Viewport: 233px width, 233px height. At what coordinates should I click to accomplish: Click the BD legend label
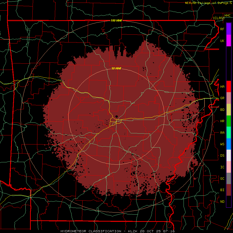click(222, 110)
